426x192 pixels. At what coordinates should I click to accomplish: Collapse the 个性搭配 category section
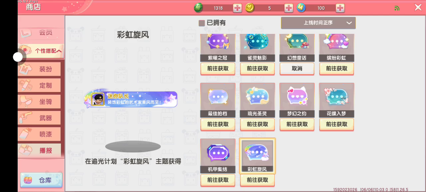[41, 51]
